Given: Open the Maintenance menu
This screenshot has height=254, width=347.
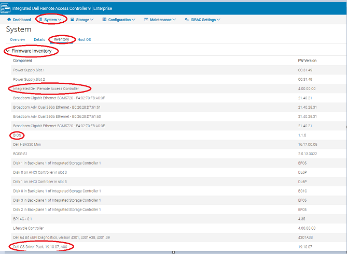Looking at the screenshot, I should pyautogui.click(x=160, y=20).
